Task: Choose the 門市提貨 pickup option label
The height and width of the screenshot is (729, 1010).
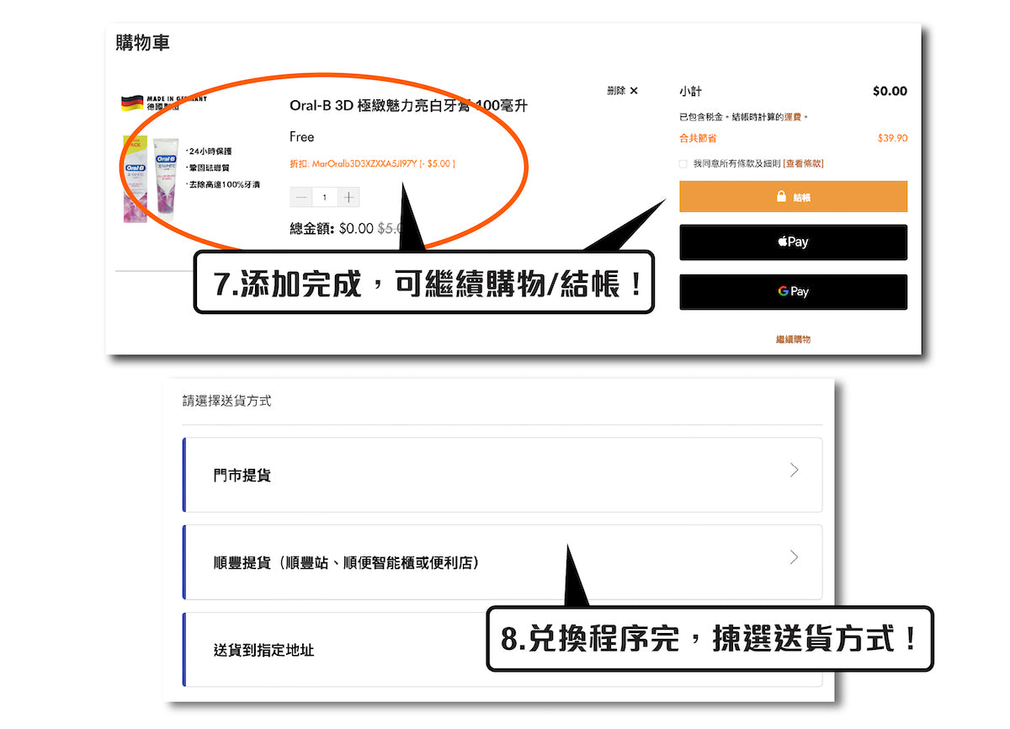Action: pos(242,476)
